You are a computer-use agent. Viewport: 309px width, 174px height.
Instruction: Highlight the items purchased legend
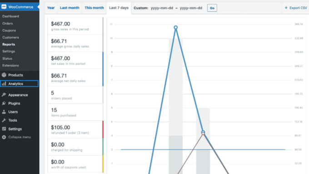(75, 112)
